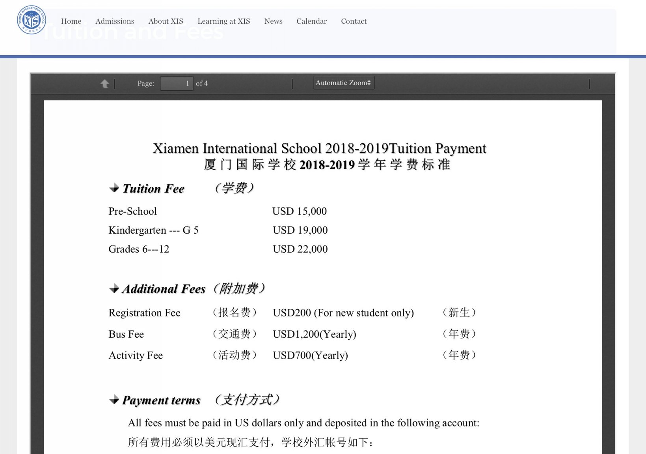This screenshot has height=454, width=646.
Task: Open the About XIS menu
Action: (x=166, y=21)
